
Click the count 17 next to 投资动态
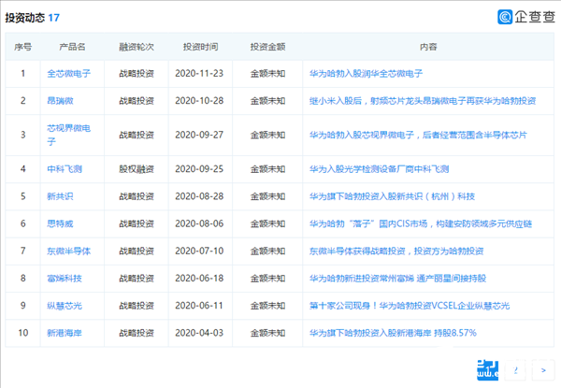pyautogui.click(x=53, y=18)
